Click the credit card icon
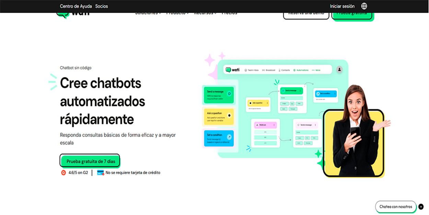Image resolution: width=429 pixels, height=215 pixels. point(101,173)
